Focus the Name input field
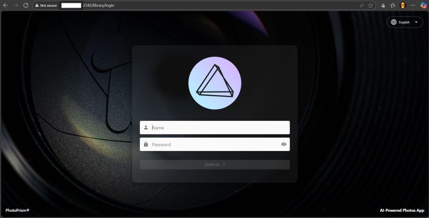Screen dimensions: 429x218 coord(218,128)
